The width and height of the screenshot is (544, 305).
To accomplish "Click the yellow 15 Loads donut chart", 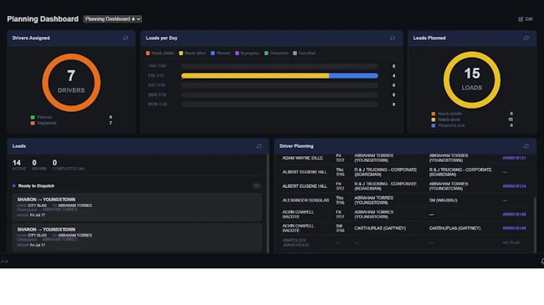I will 472,80.
